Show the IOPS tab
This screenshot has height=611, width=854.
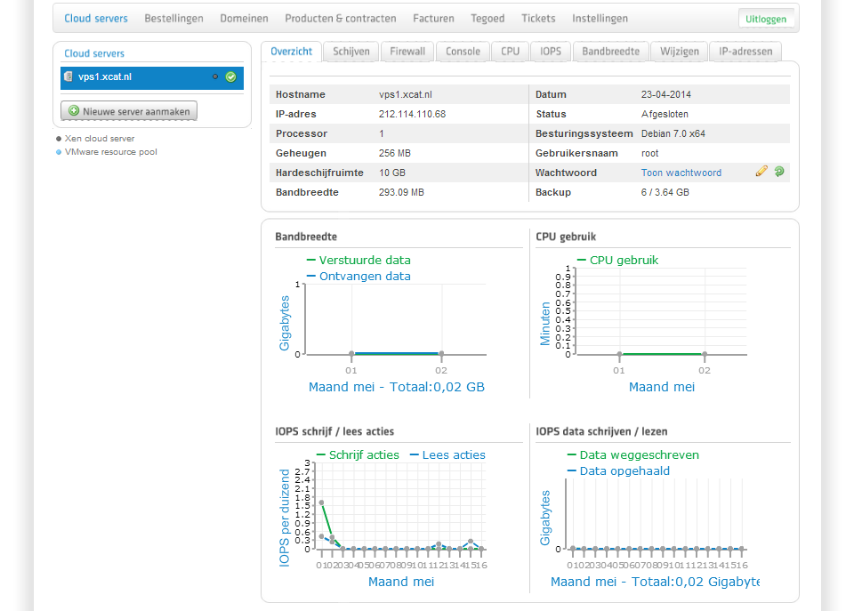(x=551, y=52)
